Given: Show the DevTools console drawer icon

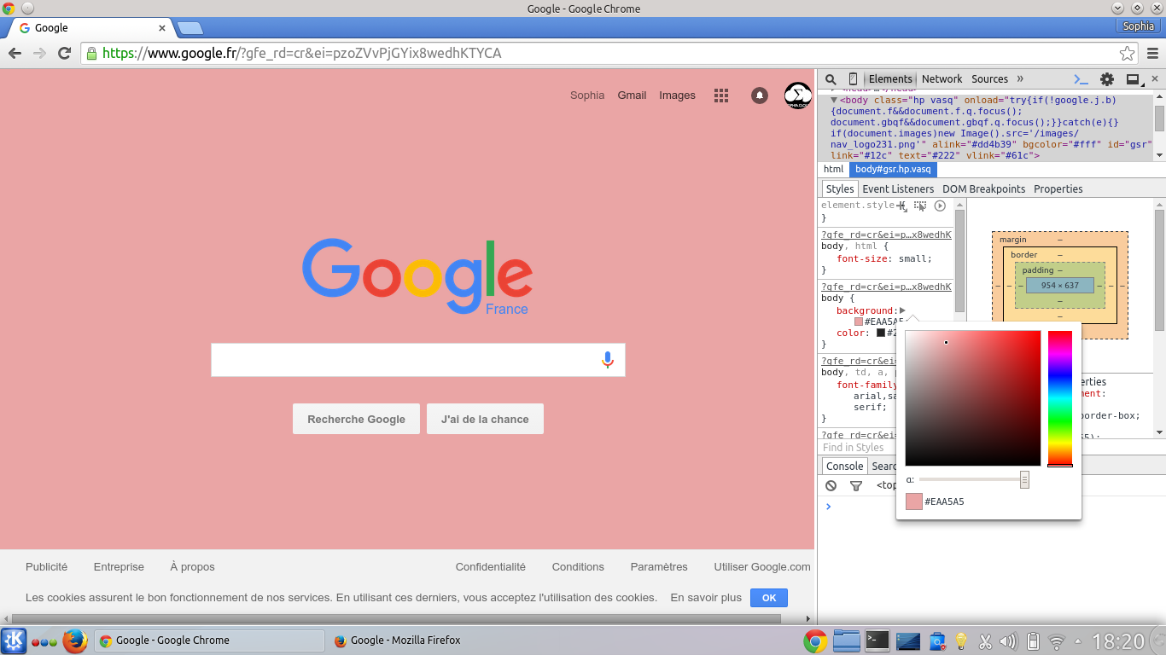Looking at the screenshot, I should 1081,79.
